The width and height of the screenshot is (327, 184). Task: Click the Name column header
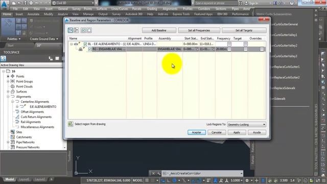(73, 38)
